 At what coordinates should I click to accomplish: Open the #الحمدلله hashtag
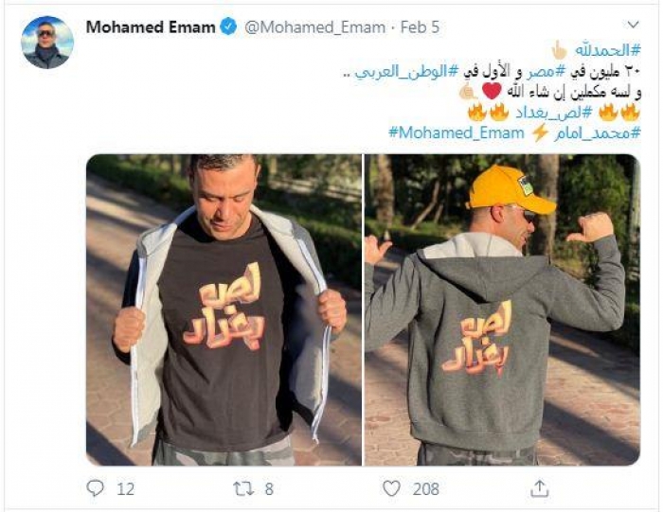coord(608,51)
